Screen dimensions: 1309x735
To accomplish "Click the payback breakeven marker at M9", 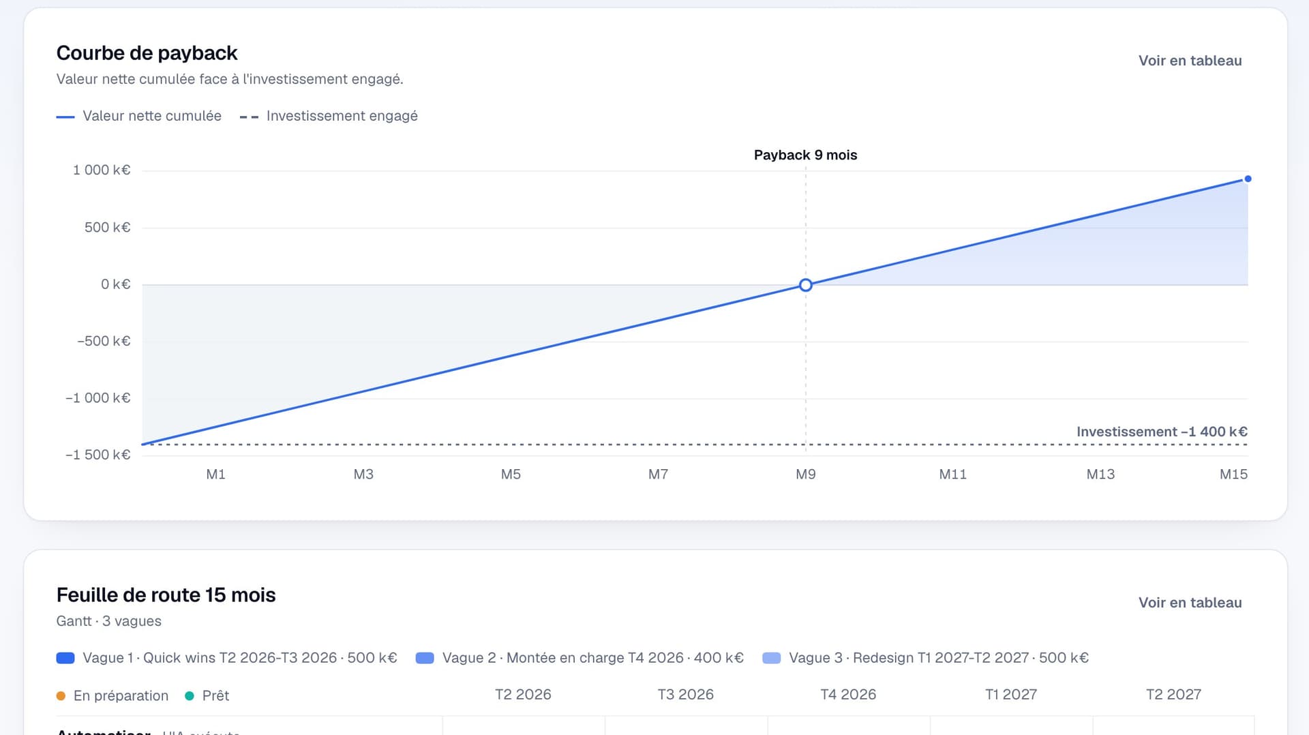I will click(x=805, y=285).
